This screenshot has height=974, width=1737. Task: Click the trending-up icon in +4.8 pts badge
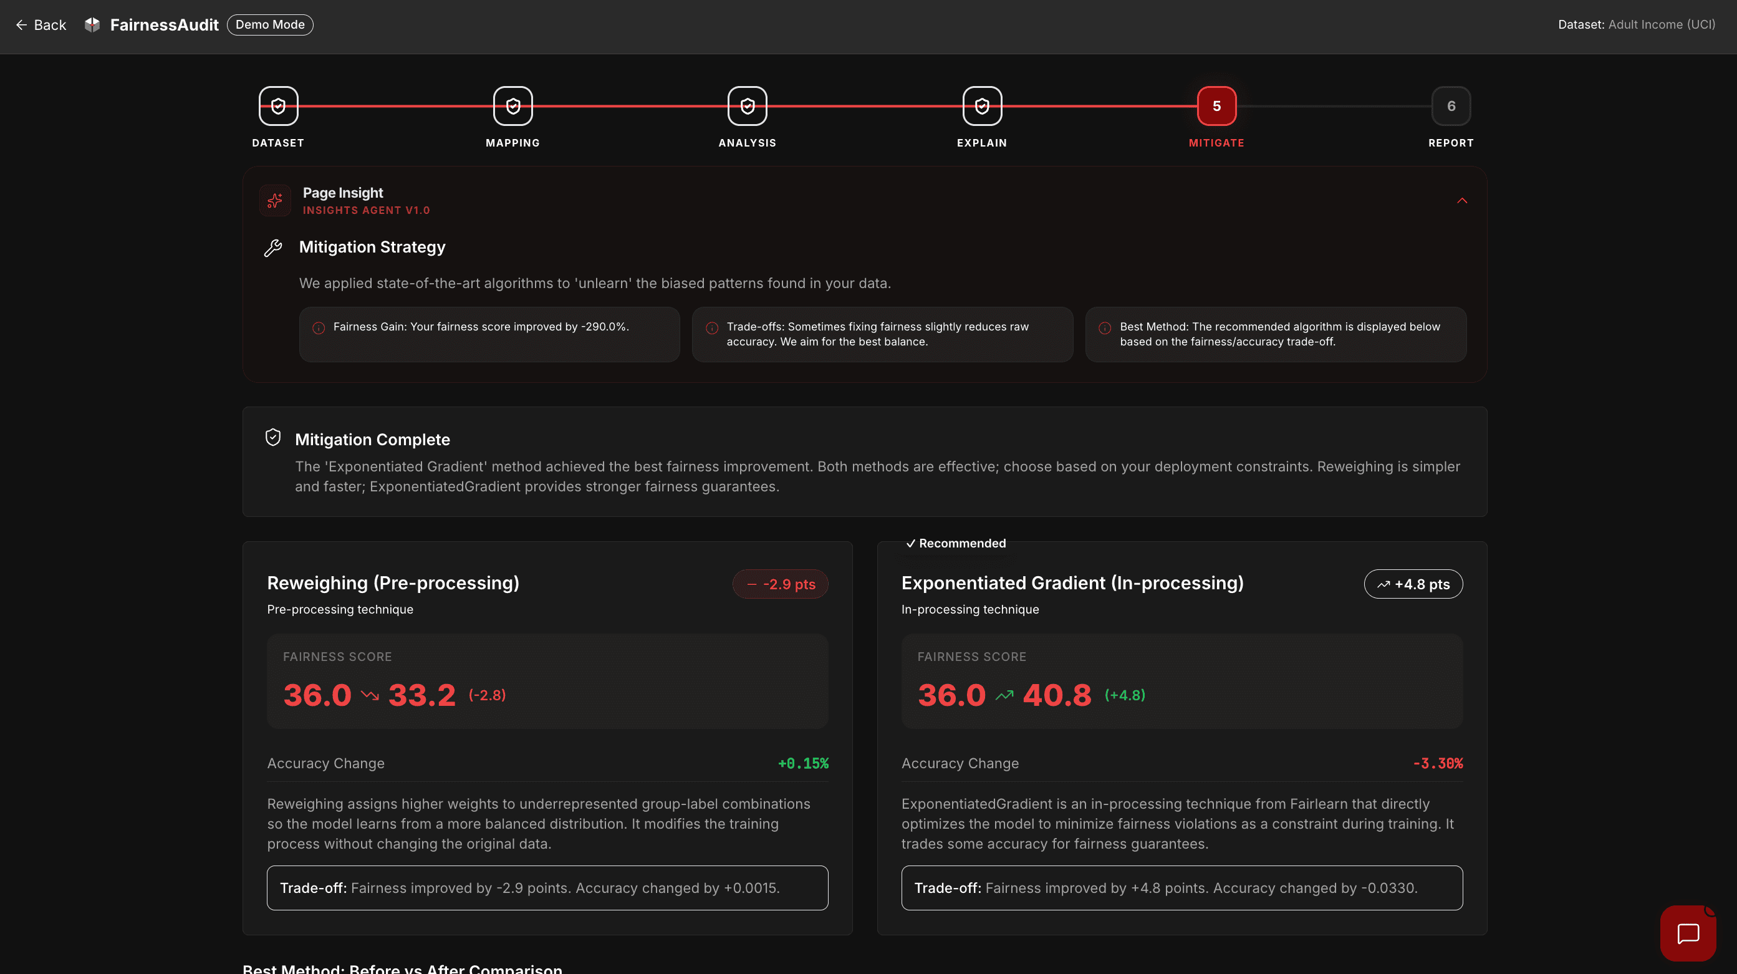point(1383,585)
